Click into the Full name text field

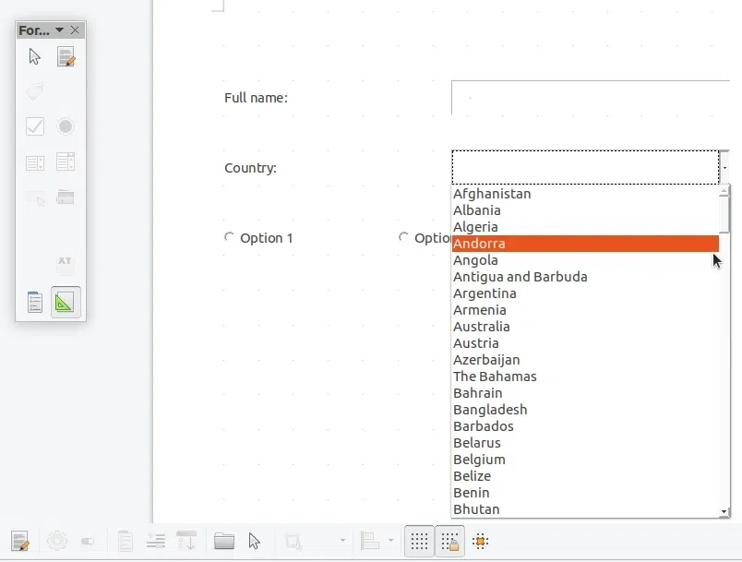(x=591, y=98)
